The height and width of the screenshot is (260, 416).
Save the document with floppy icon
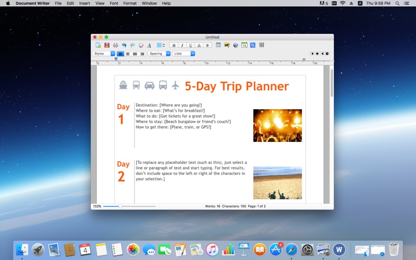coord(107,45)
